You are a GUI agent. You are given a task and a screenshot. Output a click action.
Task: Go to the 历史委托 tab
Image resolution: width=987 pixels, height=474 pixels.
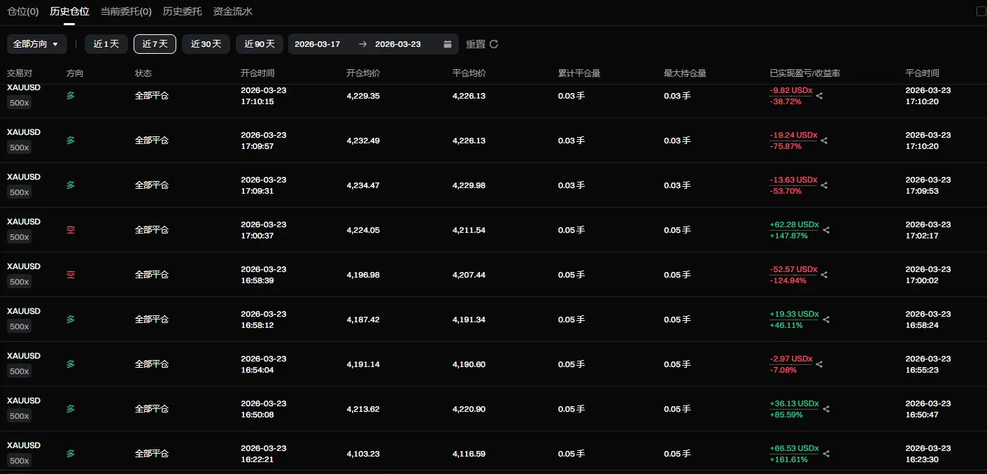point(183,11)
